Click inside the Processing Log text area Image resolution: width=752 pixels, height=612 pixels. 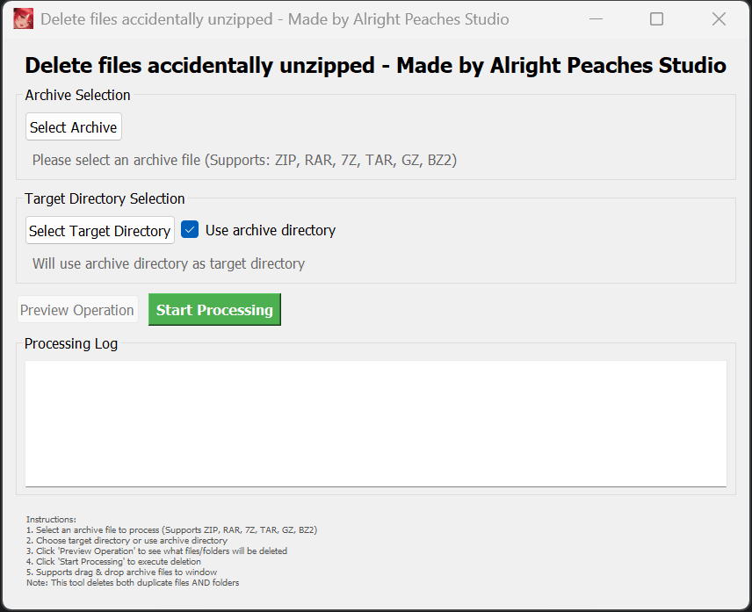click(375, 422)
